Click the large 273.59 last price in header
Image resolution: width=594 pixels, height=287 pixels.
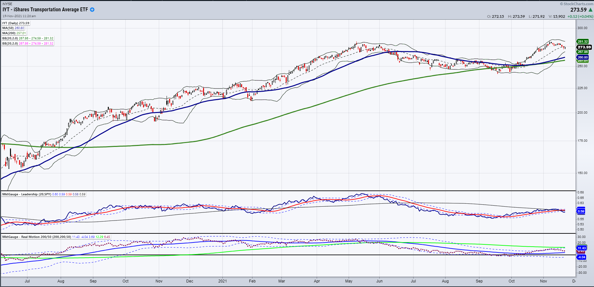coord(579,10)
